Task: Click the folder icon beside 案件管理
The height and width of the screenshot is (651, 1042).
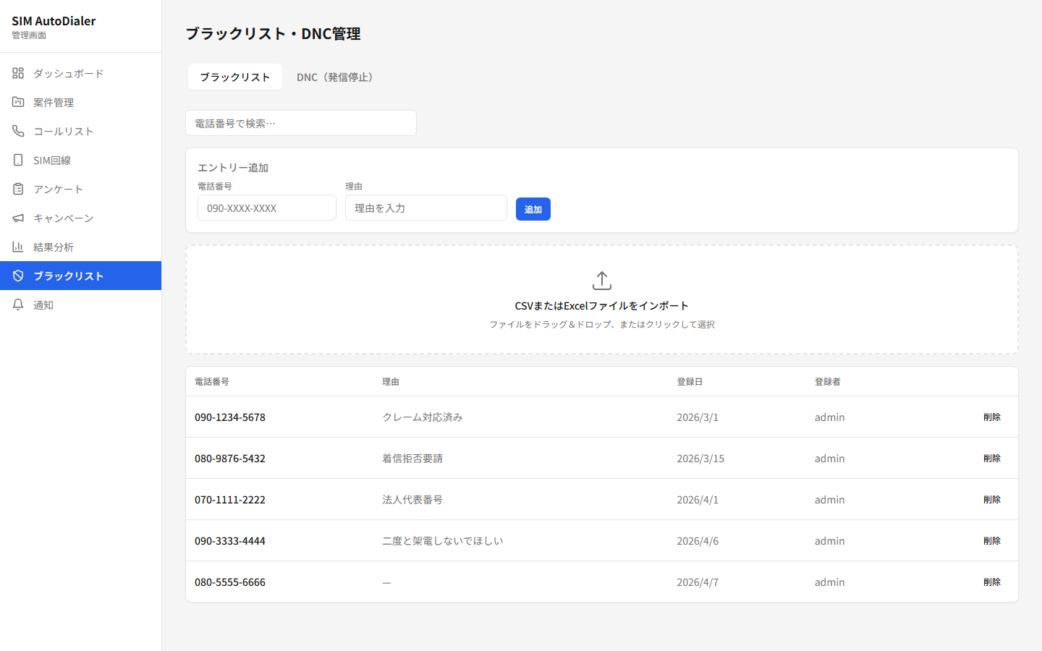Action: [x=18, y=102]
